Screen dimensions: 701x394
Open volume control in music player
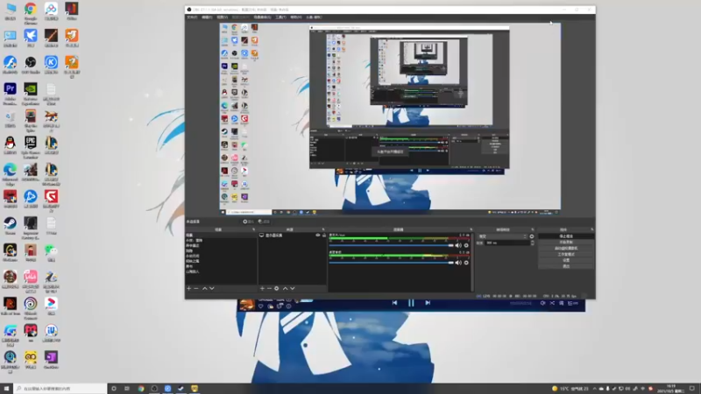(542, 303)
